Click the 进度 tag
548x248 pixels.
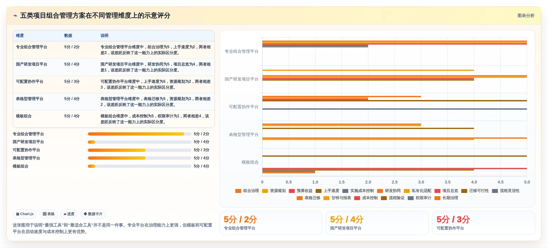(69, 214)
